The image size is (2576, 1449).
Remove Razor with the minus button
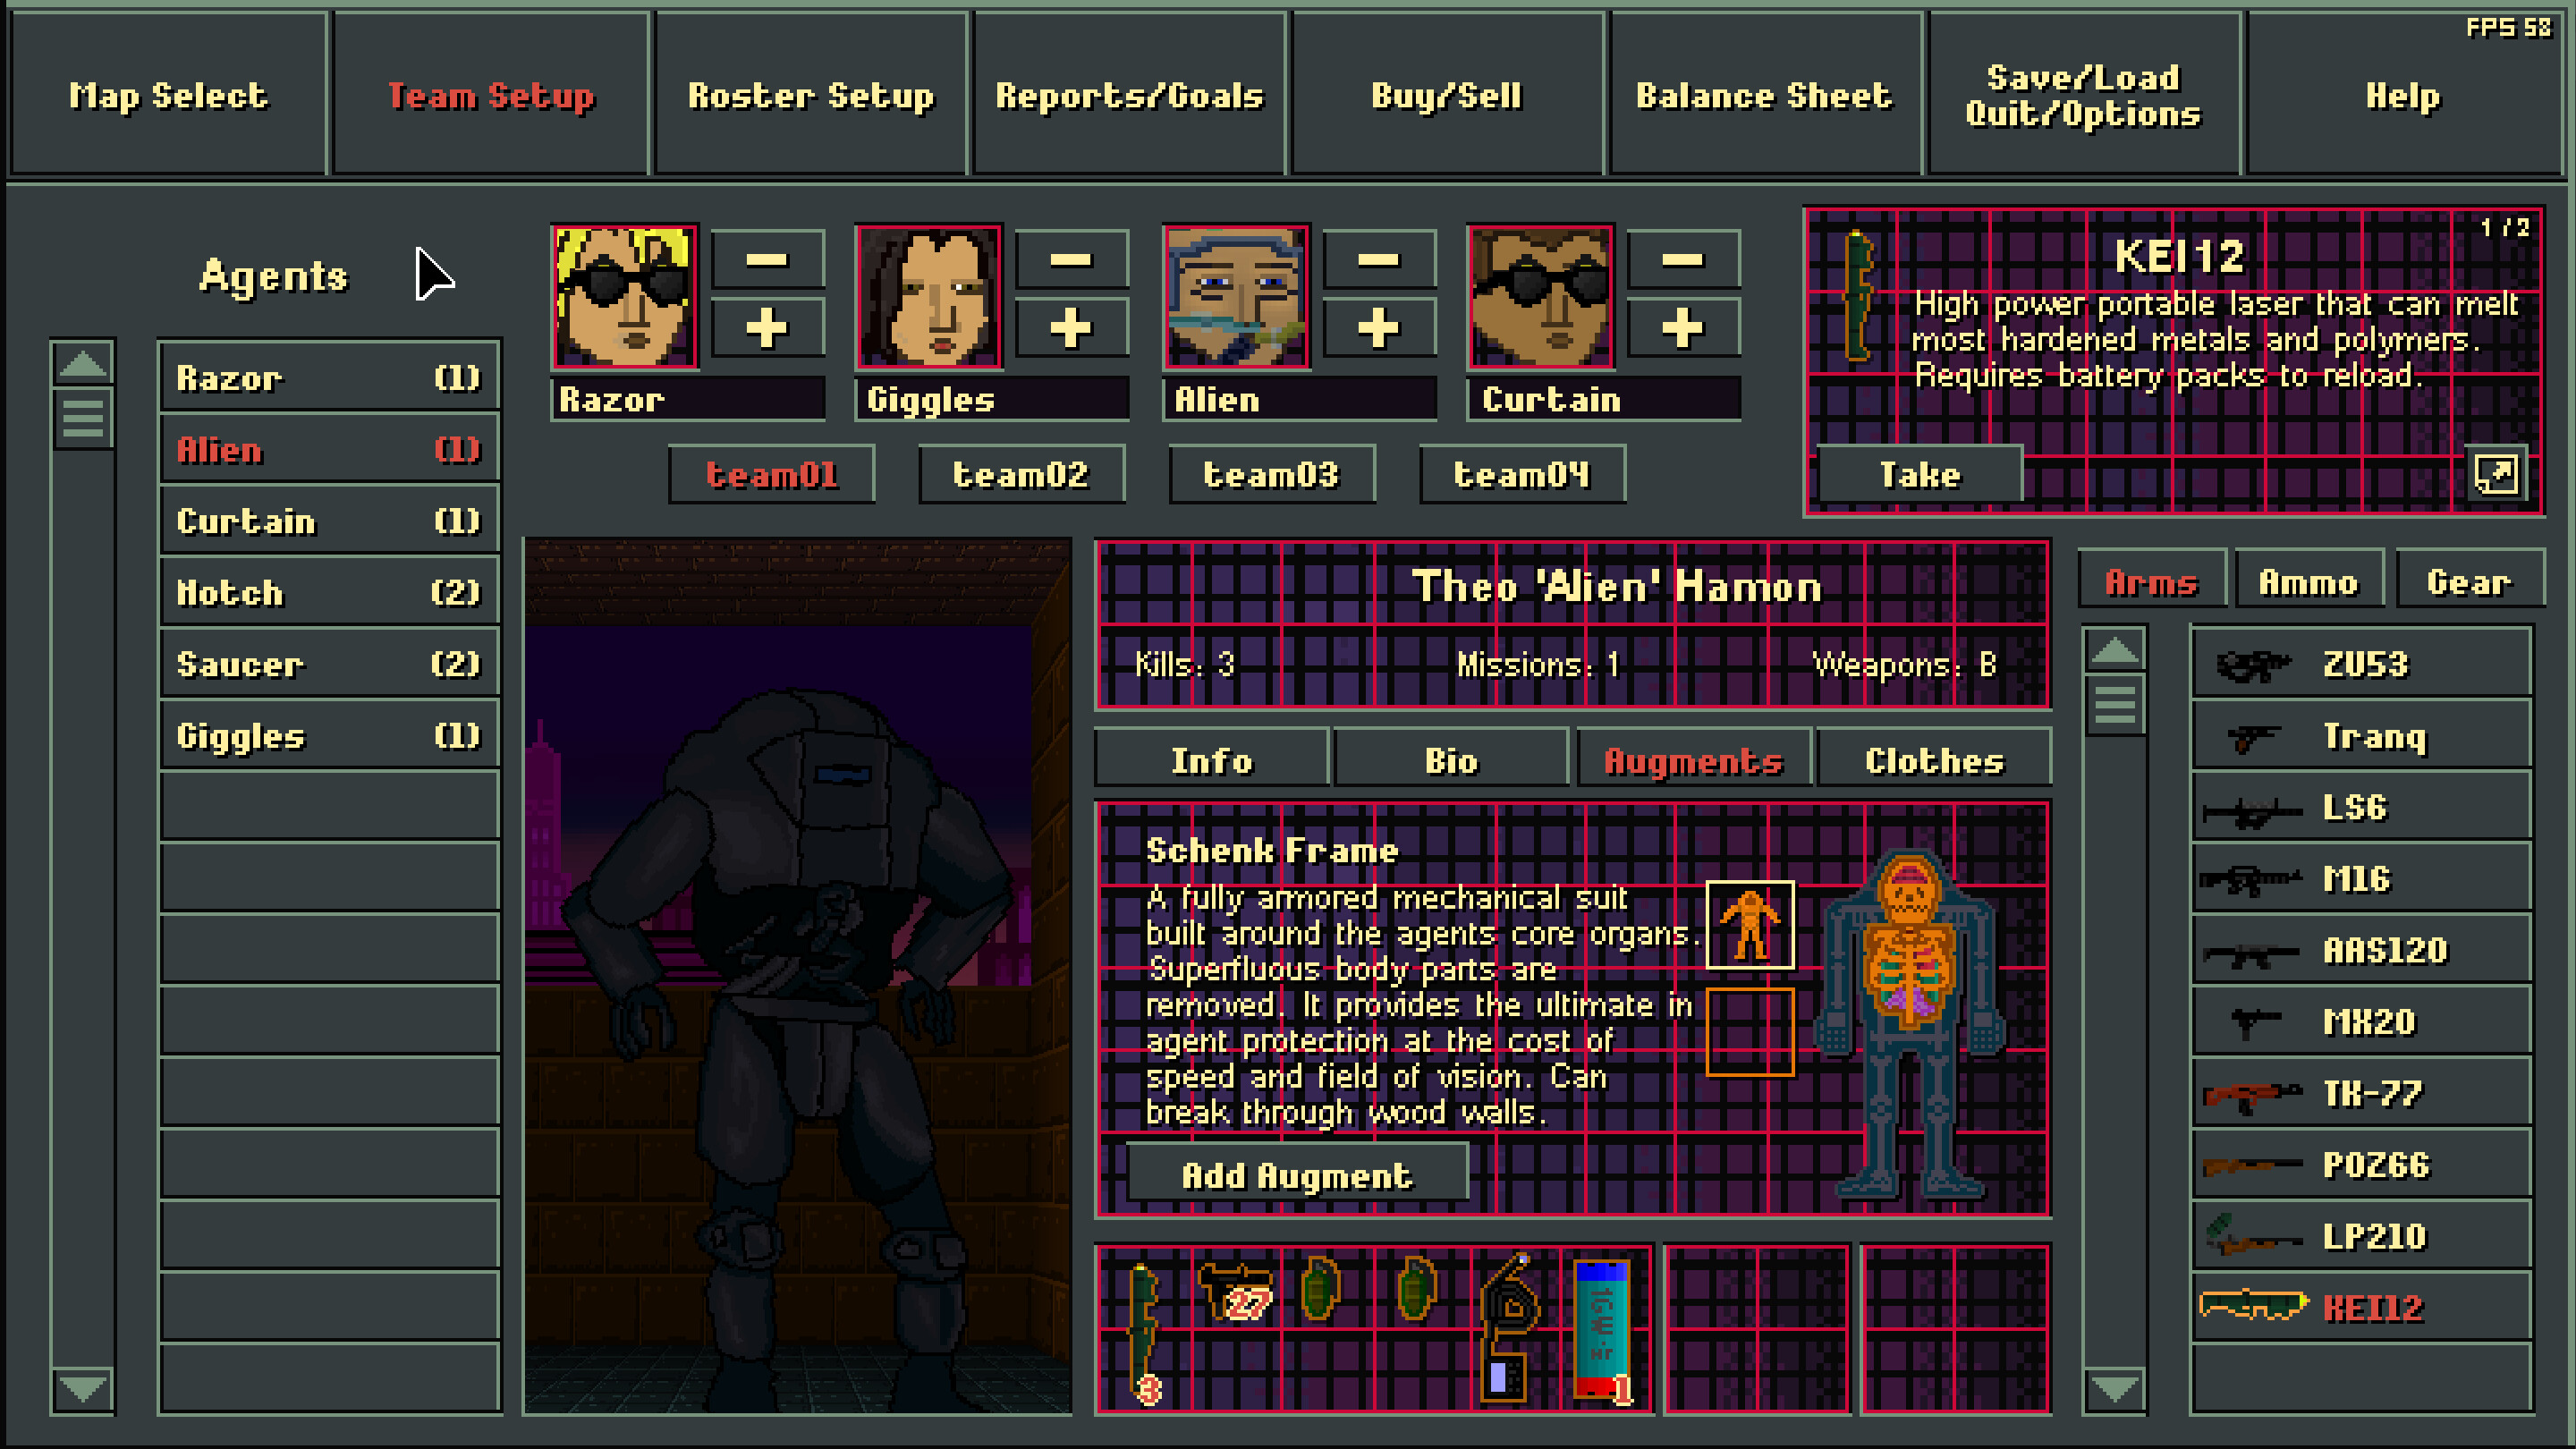pos(768,260)
